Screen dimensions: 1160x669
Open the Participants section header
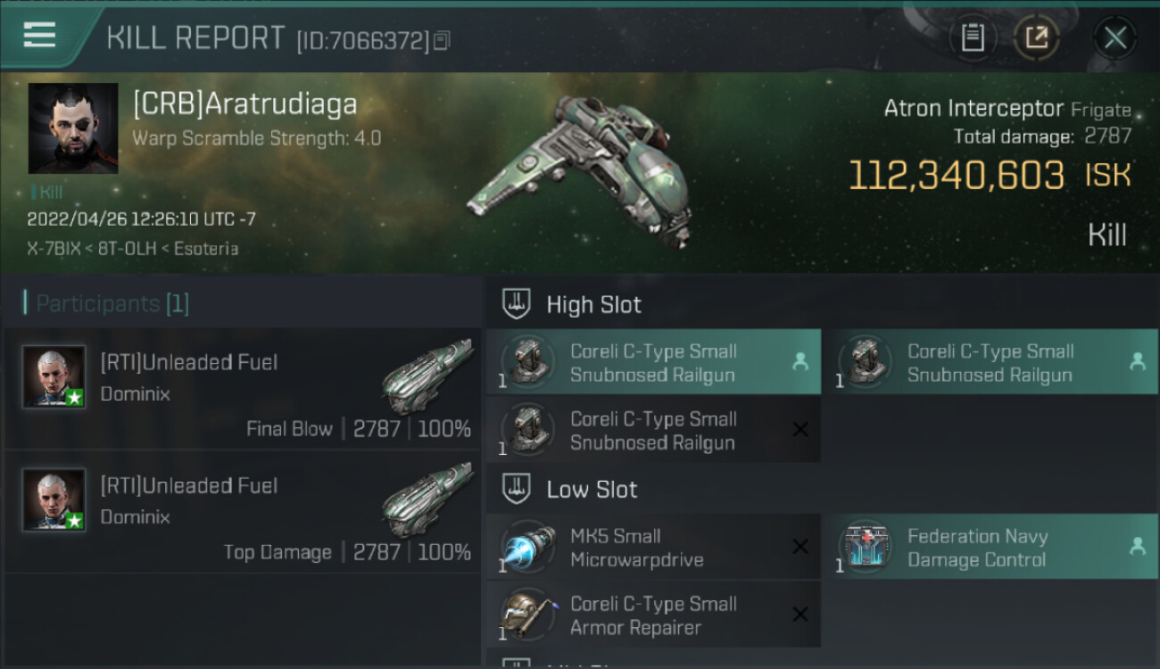pos(106,303)
